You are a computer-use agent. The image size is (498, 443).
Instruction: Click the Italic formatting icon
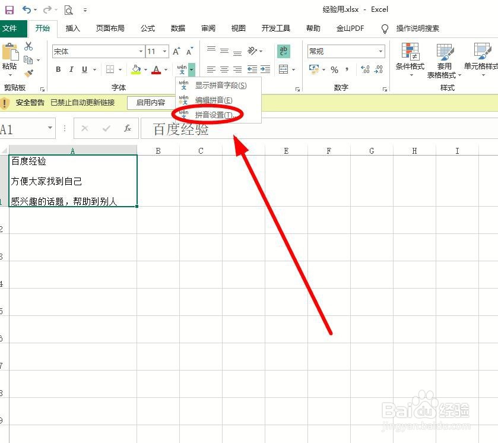pos(71,69)
